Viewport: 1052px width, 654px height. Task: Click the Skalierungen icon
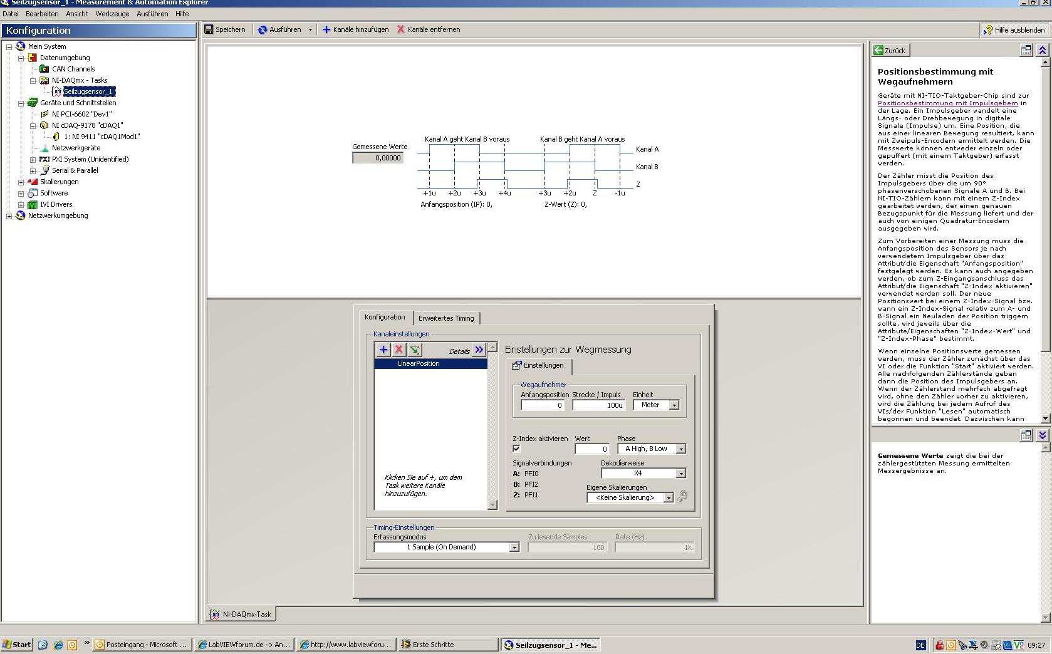(33, 182)
